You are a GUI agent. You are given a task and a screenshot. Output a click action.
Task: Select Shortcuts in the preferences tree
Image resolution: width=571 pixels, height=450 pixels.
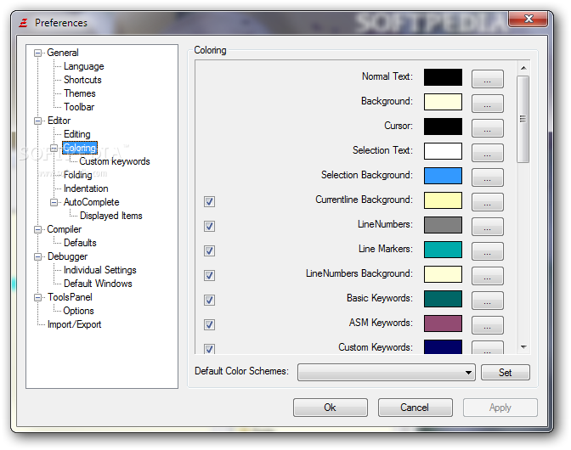82,80
